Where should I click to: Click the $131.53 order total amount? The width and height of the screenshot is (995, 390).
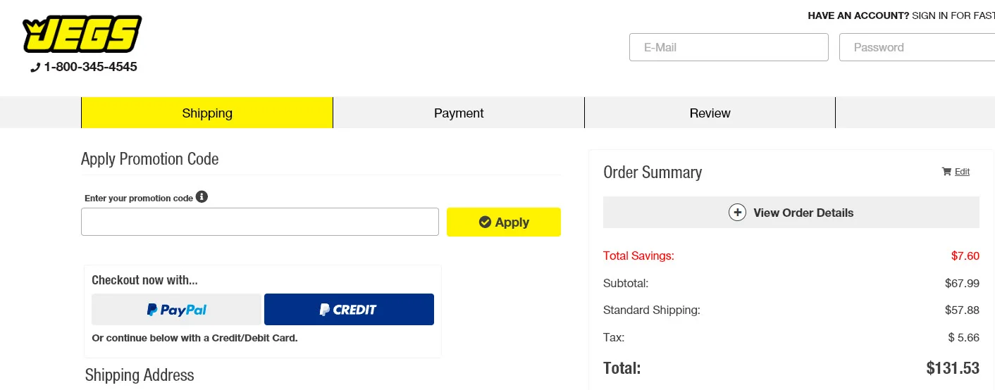953,368
